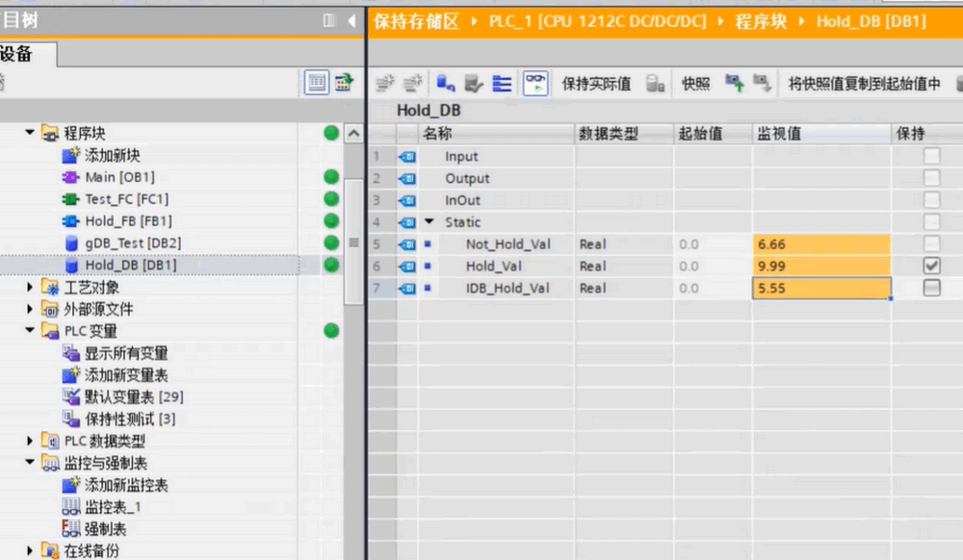Click the database icon next to 保持实际值
963x560 pixels.
(655, 84)
